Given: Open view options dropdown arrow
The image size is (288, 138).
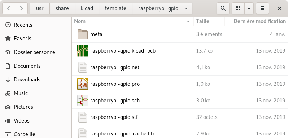Looking at the screenshot, I should point(249,8).
